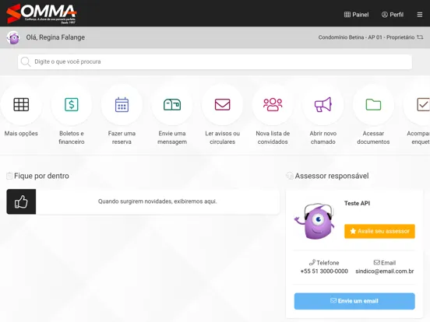This screenshot has width=430, height=322.
Task: Click 'Quando surgirem novidades, exibiremos aqui.' message
Action: (x=157, y=201)
